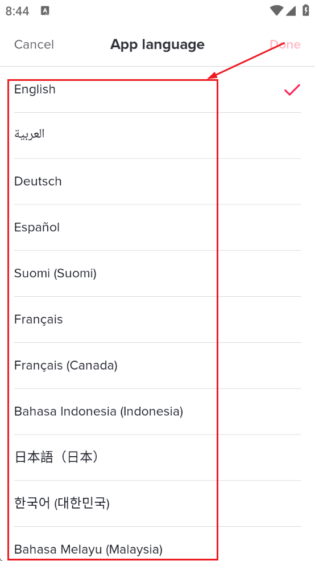The height and width of the screenshot is (561, 315).
Task: Select the Arabic language option
Action: point(157,135)
